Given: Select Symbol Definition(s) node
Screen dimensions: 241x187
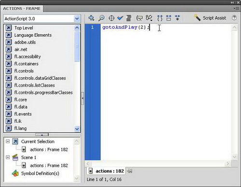Looking at the screenshot, I should 40,173.
